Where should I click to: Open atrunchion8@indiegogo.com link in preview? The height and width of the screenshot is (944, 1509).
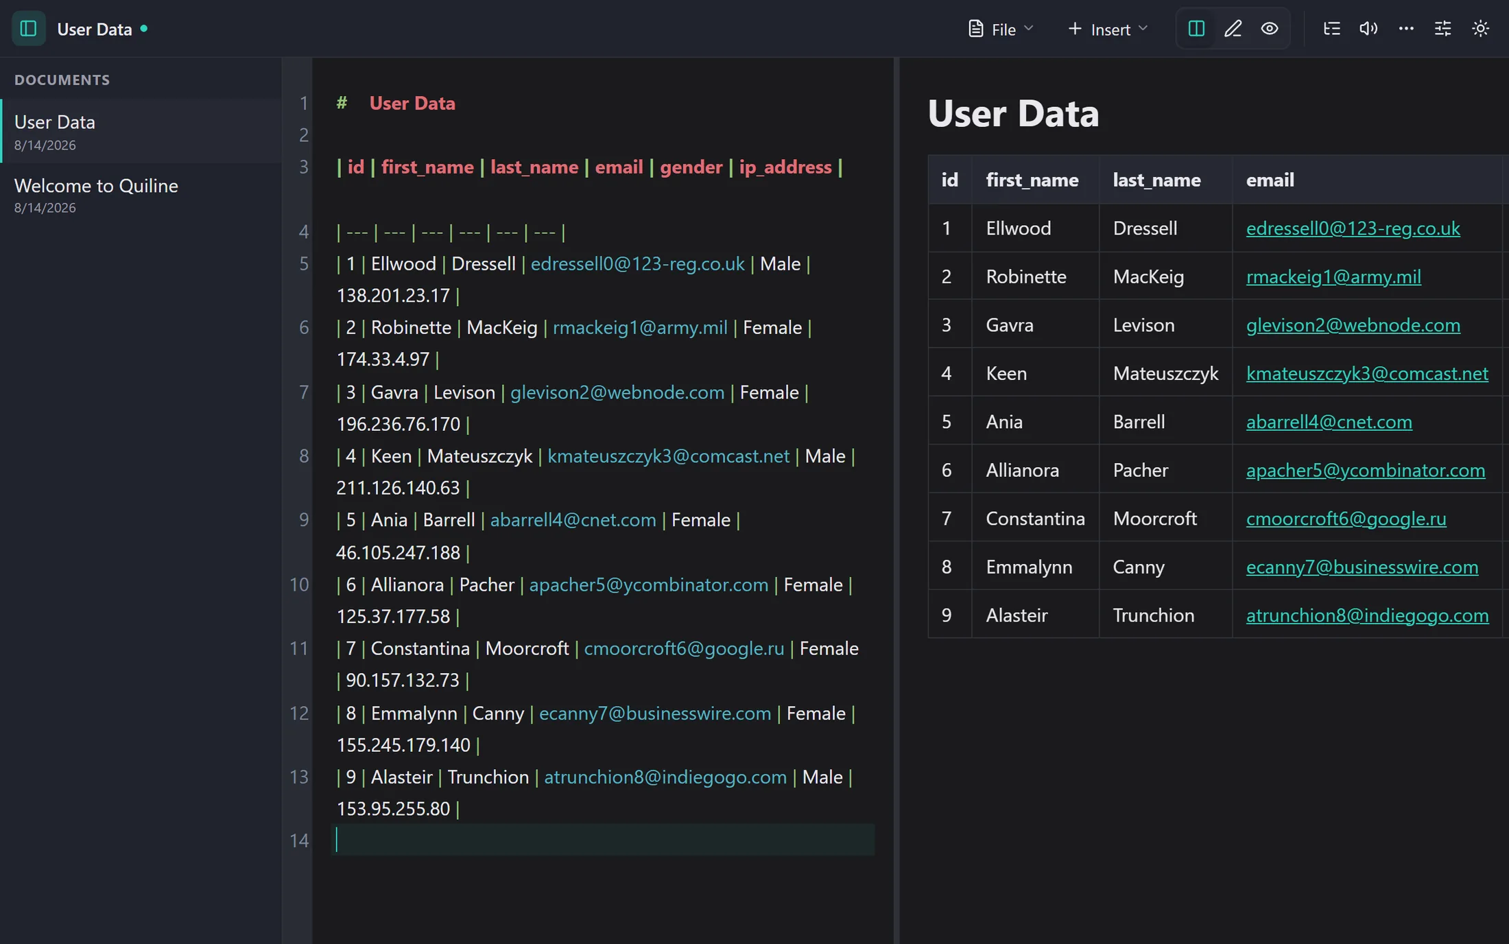click(x=1367, y=615)
